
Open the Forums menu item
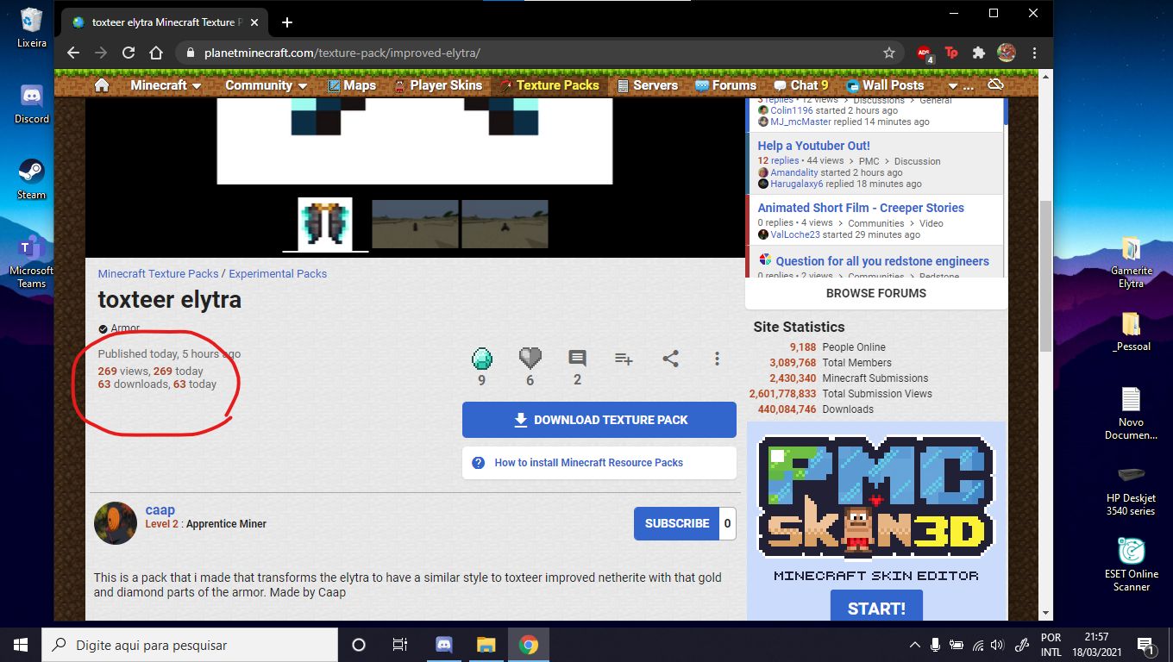(726, 85)
